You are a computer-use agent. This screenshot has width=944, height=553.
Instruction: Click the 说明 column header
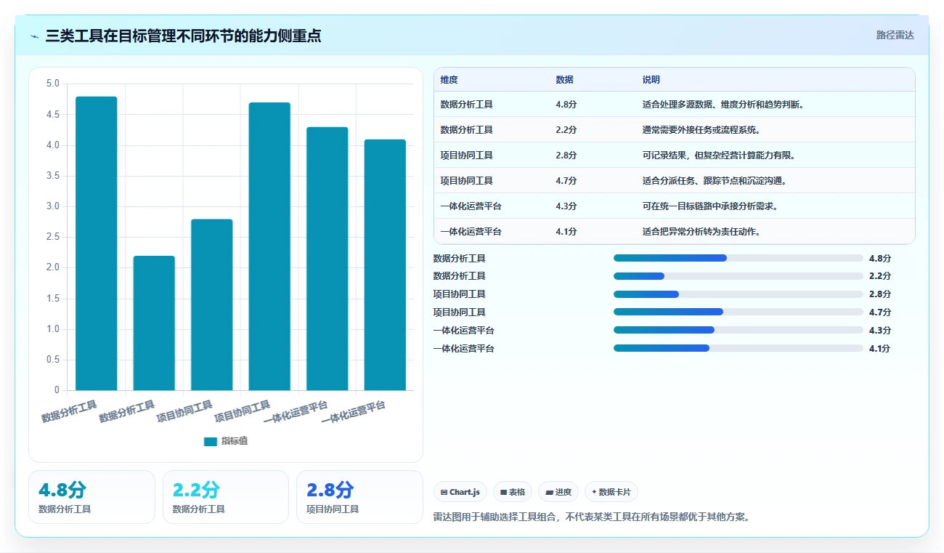651,80
